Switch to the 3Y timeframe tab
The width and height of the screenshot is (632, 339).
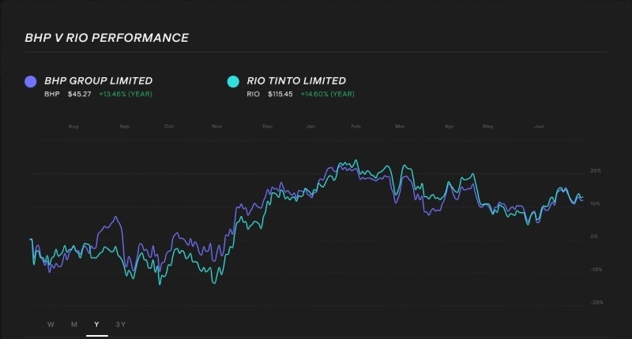121,324
